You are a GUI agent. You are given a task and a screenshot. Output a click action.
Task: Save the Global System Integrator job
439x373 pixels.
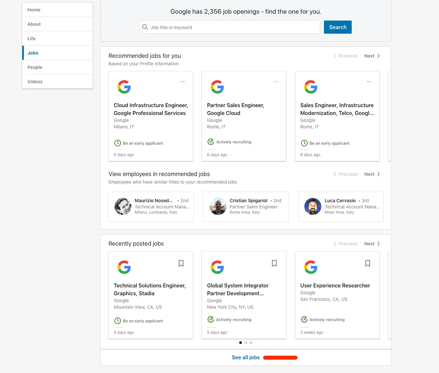click(274, 263)
